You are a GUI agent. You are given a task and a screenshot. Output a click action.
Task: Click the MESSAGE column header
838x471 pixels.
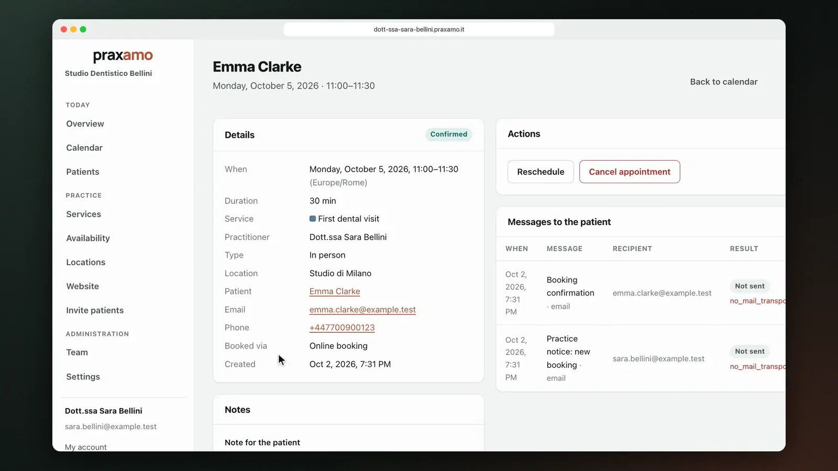click(565, 249)
